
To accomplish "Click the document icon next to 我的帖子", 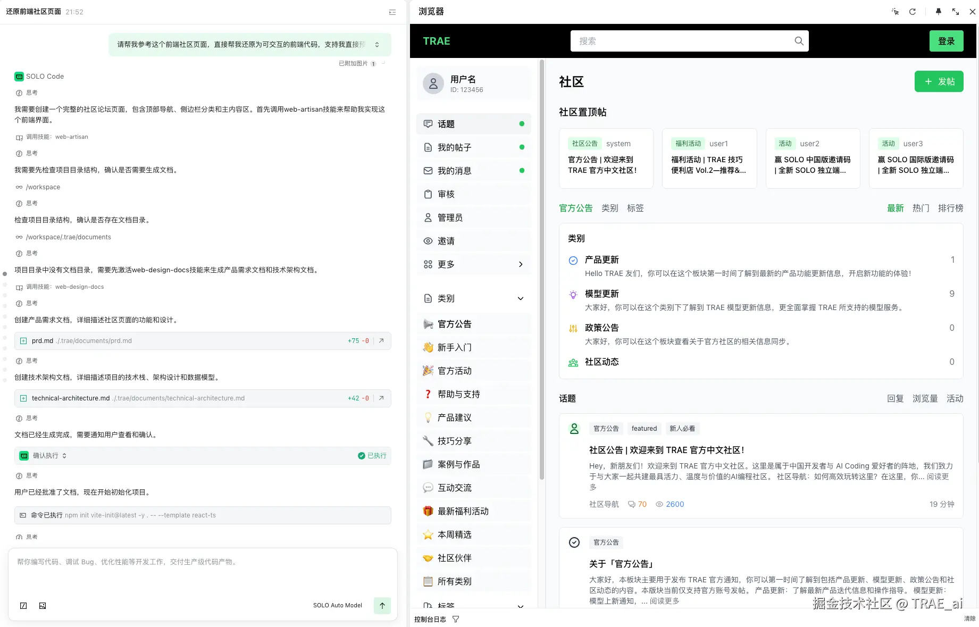I will tap(428, 147).
